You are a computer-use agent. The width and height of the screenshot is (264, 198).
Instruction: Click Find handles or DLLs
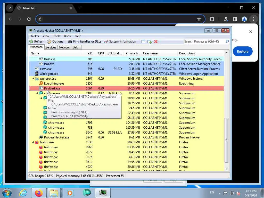coord(85,42)
